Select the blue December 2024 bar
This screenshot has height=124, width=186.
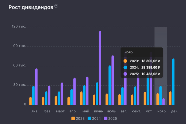click(x=173, y=81)
